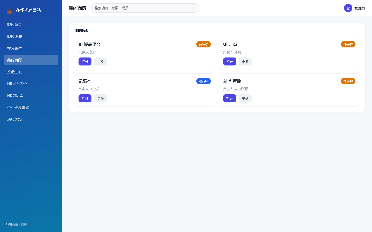The width and height of the screenshot is (372, 232).
Task: Expand 更多 options on 记事本 card
Action: click(x=100, y=98)
